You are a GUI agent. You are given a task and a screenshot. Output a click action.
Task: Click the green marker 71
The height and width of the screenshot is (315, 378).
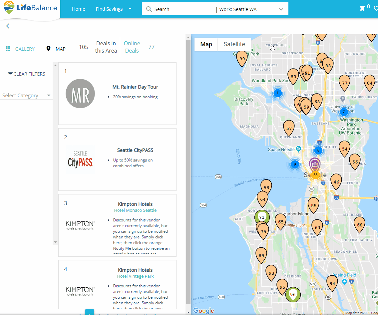262,217
